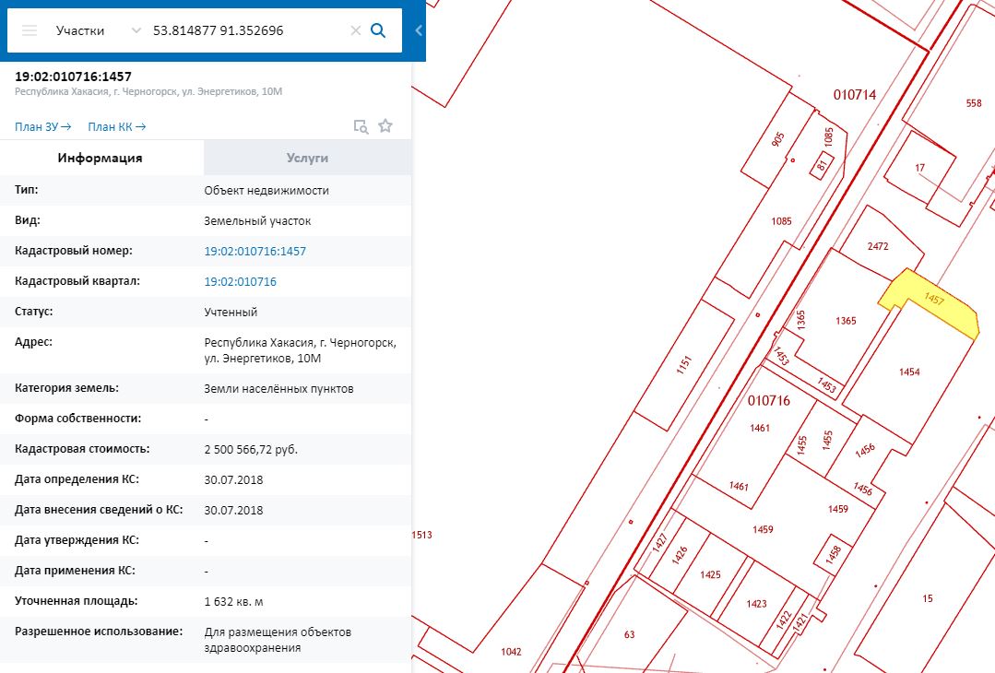
Task: Clear the search field with X
Action: point(355,30)
